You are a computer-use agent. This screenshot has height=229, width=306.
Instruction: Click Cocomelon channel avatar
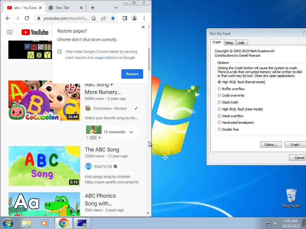(x=88, y=108)
